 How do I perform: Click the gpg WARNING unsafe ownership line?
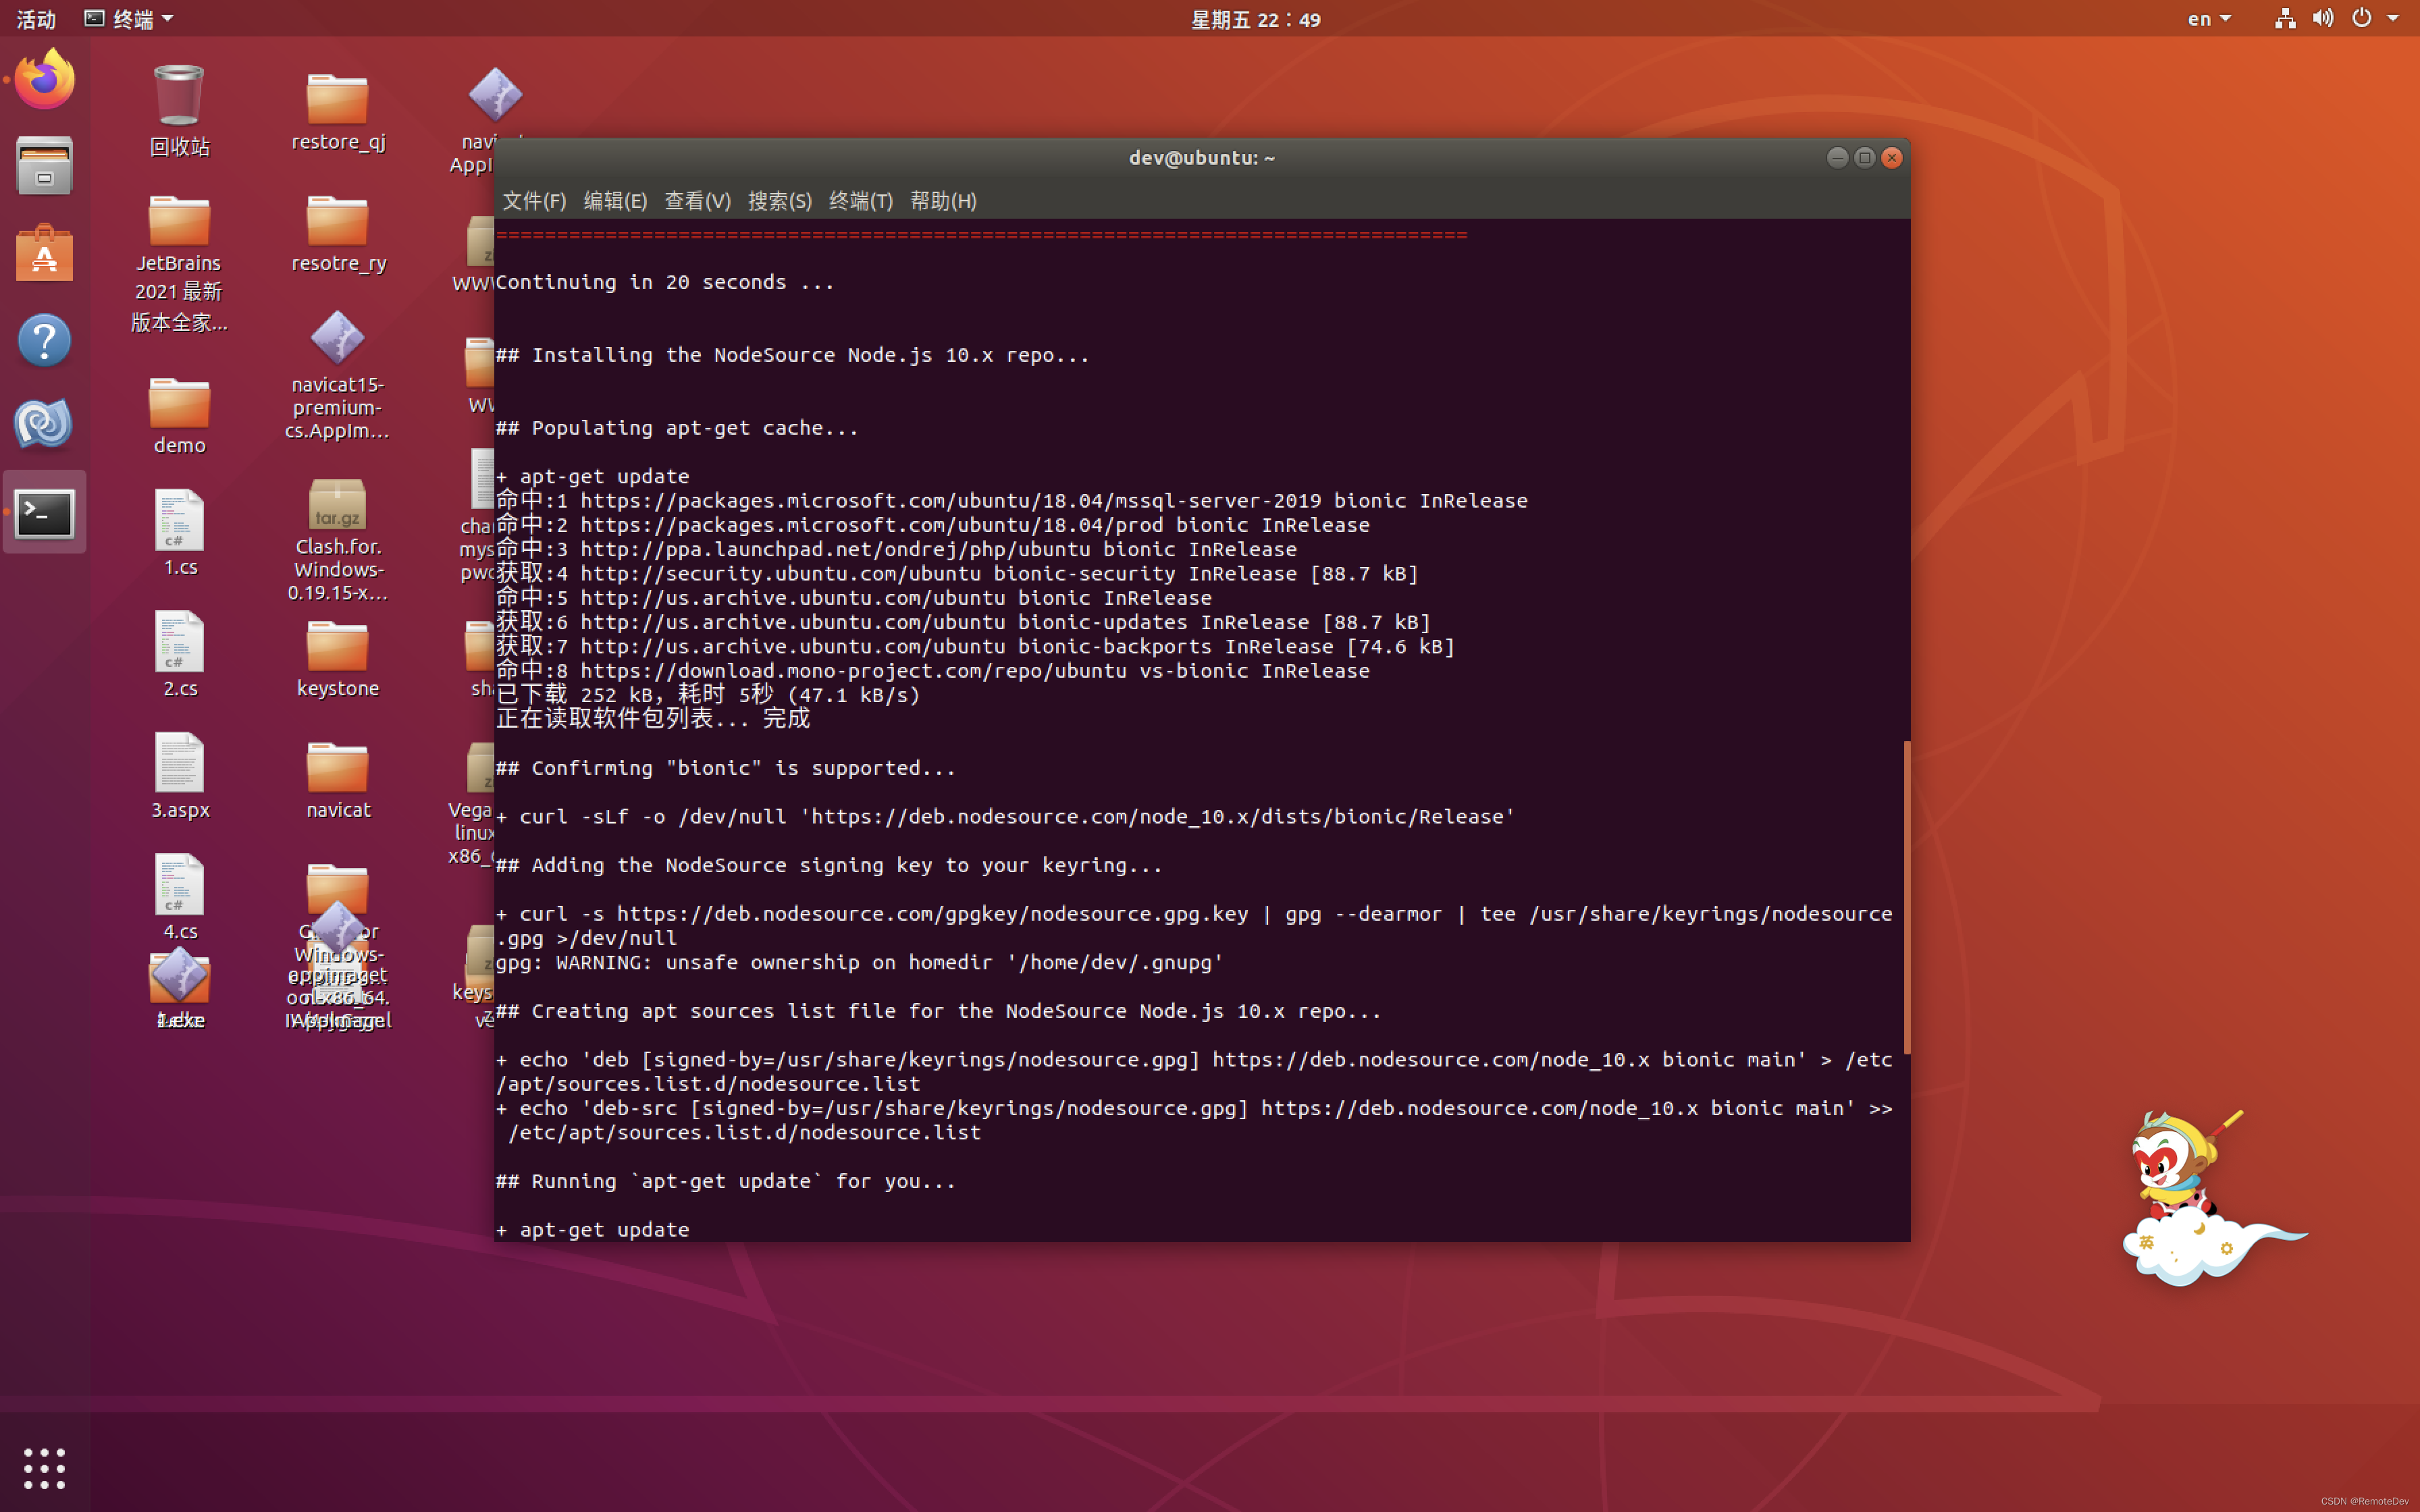859,962
